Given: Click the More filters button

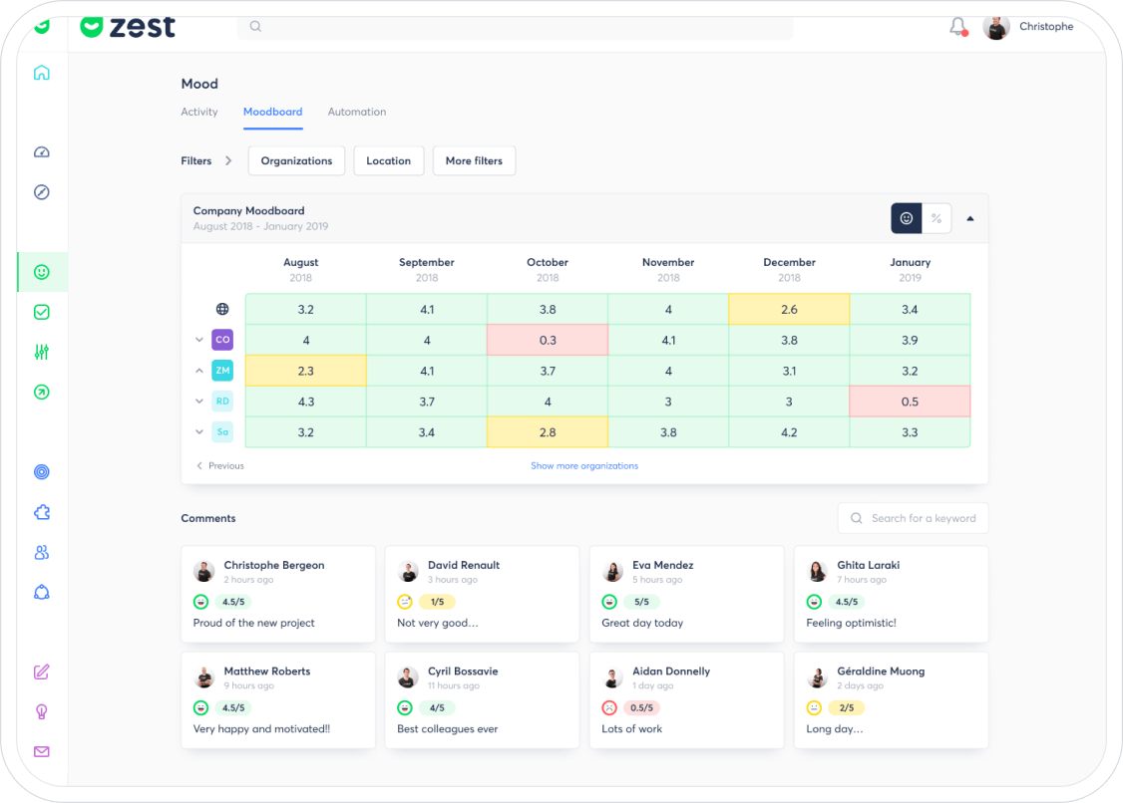Looking at the screenshot, I should [x=474, y=161].
